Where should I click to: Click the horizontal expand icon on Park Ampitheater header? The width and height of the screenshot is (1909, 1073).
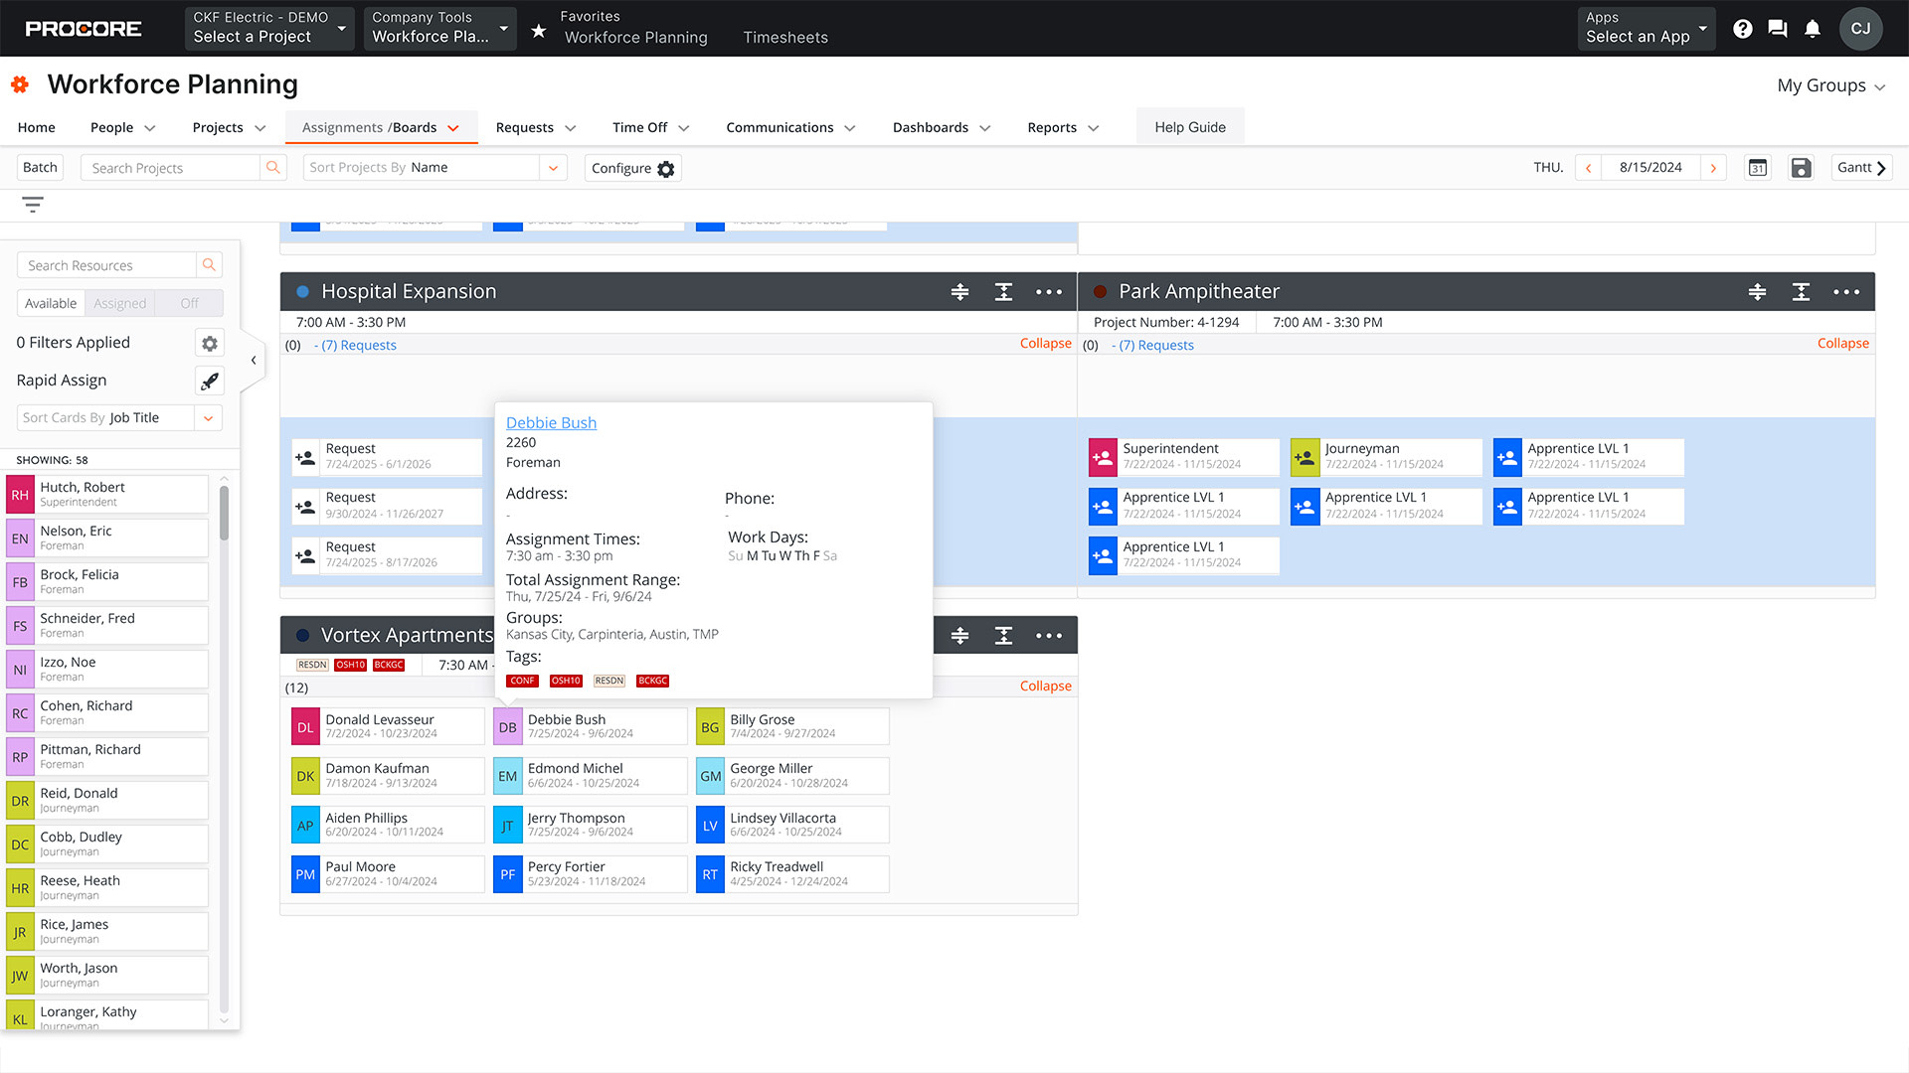coord(1757,291)
